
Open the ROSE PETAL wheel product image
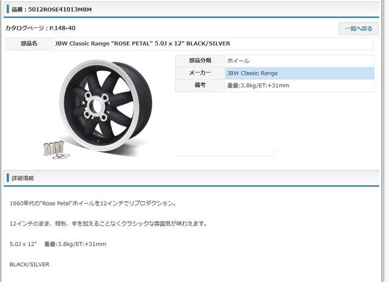(98, 108)
